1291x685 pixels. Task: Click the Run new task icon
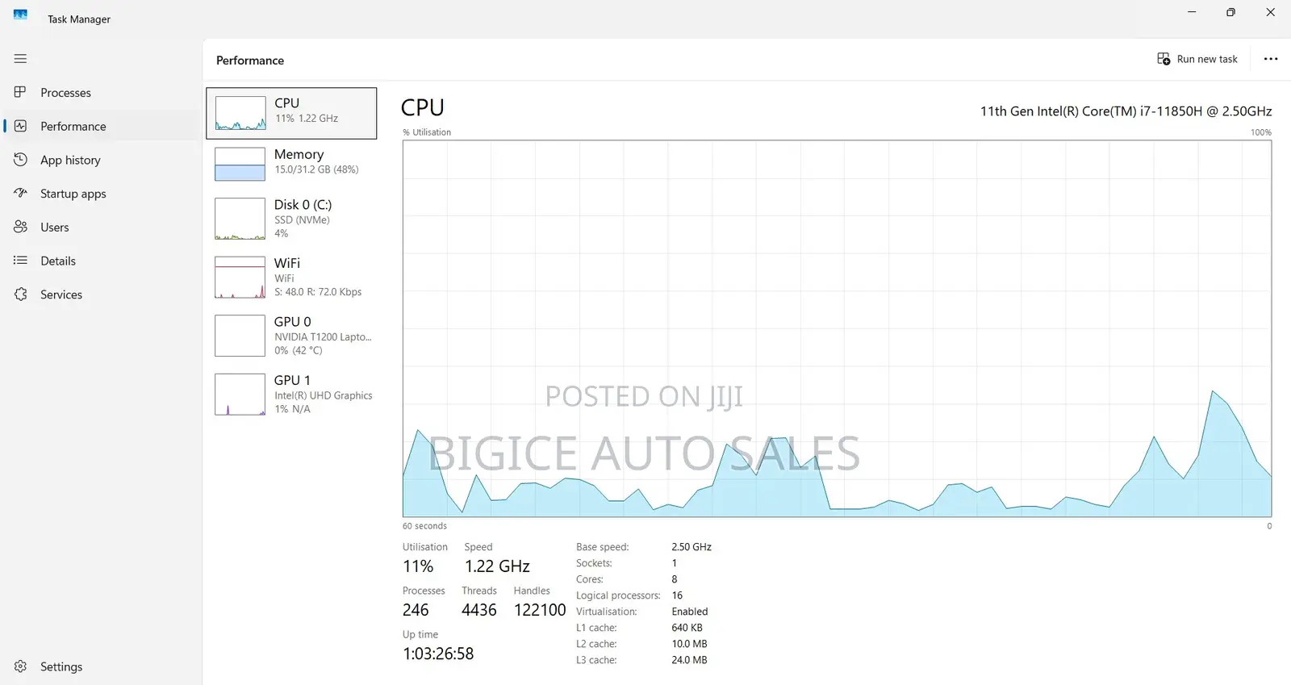tap(1164, 59)
